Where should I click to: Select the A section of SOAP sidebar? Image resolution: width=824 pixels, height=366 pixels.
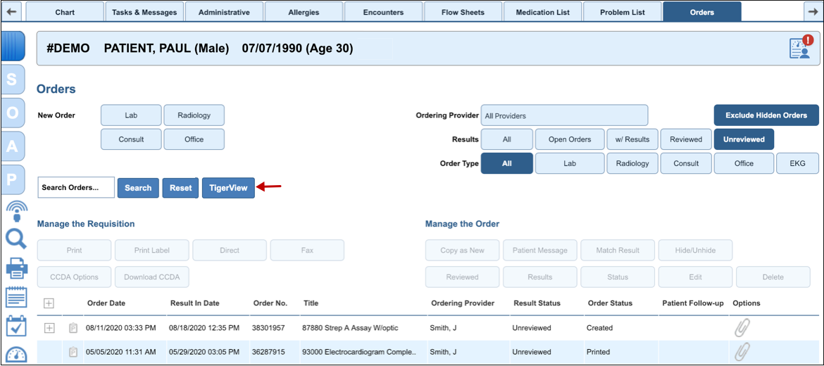coord(13,146)
